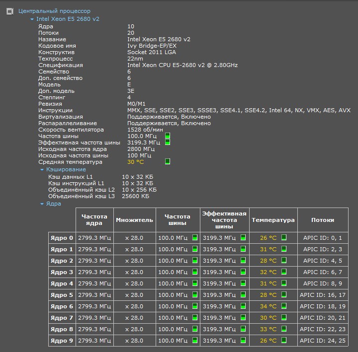Select the Исходная частота ядра value 2800 МГц
The width and height of the screenshot is (358, 352).
(x=141, y=149)
